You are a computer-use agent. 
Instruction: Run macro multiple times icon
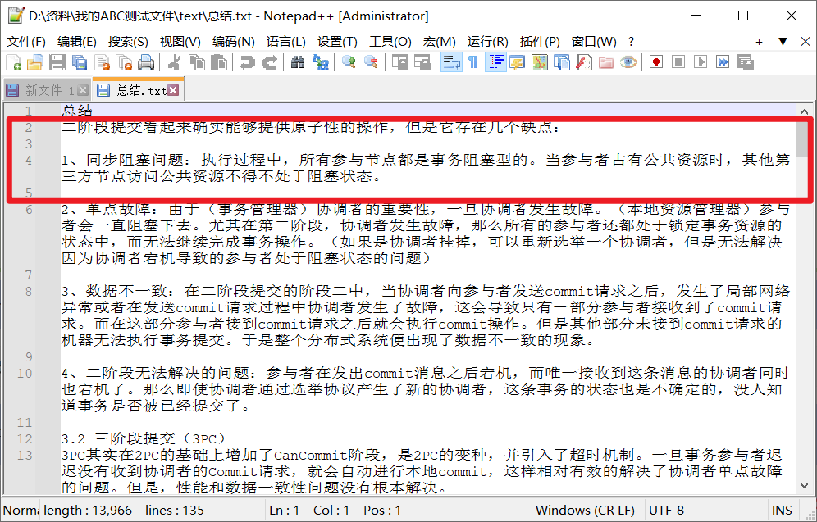[723, 62]
